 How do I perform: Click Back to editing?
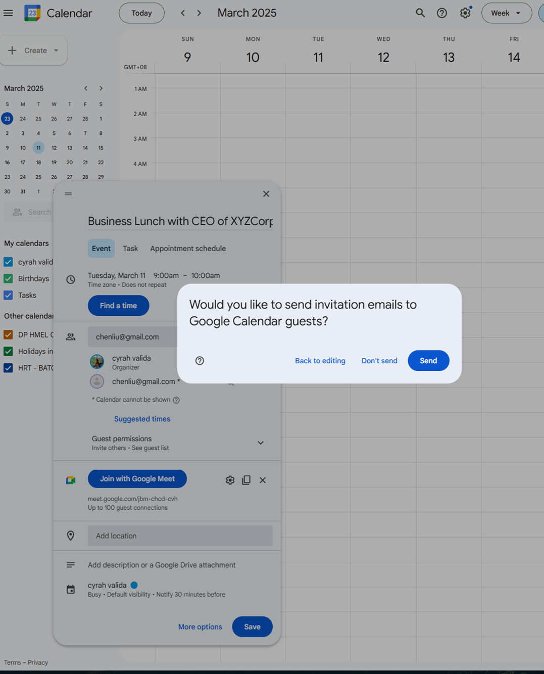[x=320, y=361]
